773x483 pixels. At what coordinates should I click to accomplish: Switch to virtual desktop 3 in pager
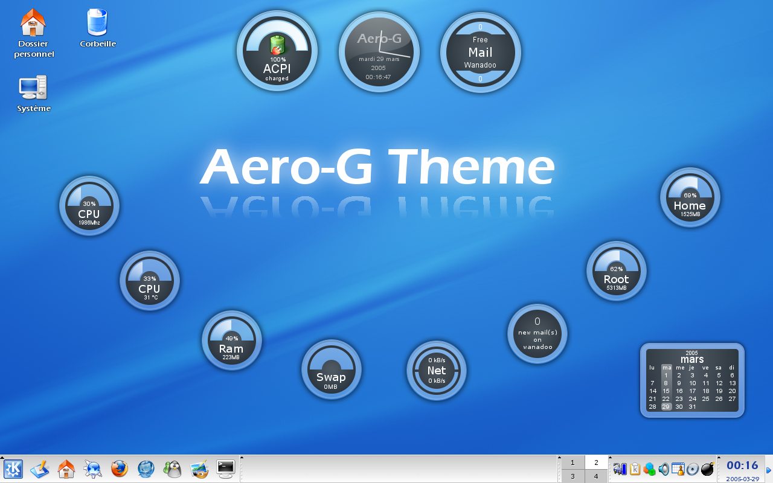[x=573, y=476]
